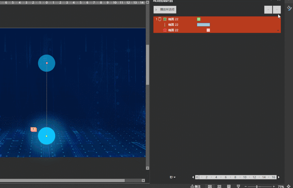Click the zoom in plus button
Viewport: 293px width, 188px height.
click(x=274, y=186)
